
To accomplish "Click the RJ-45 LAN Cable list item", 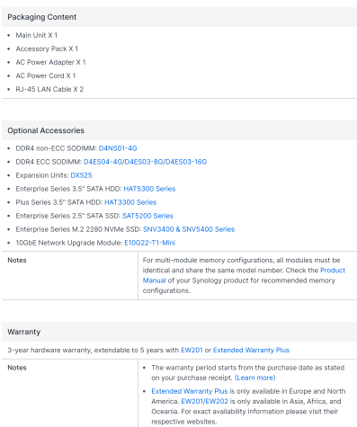I will (49, 89).
